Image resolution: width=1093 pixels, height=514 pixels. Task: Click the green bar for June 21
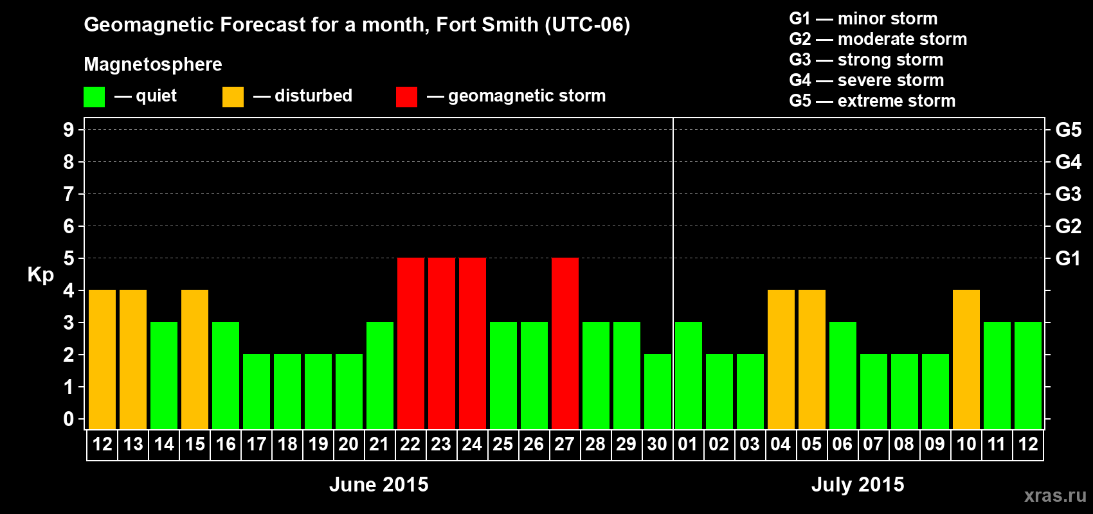click(x=380, y=376)
